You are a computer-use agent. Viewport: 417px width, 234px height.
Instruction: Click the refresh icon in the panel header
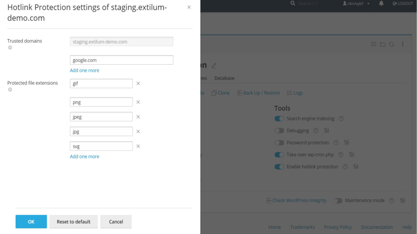392,44
